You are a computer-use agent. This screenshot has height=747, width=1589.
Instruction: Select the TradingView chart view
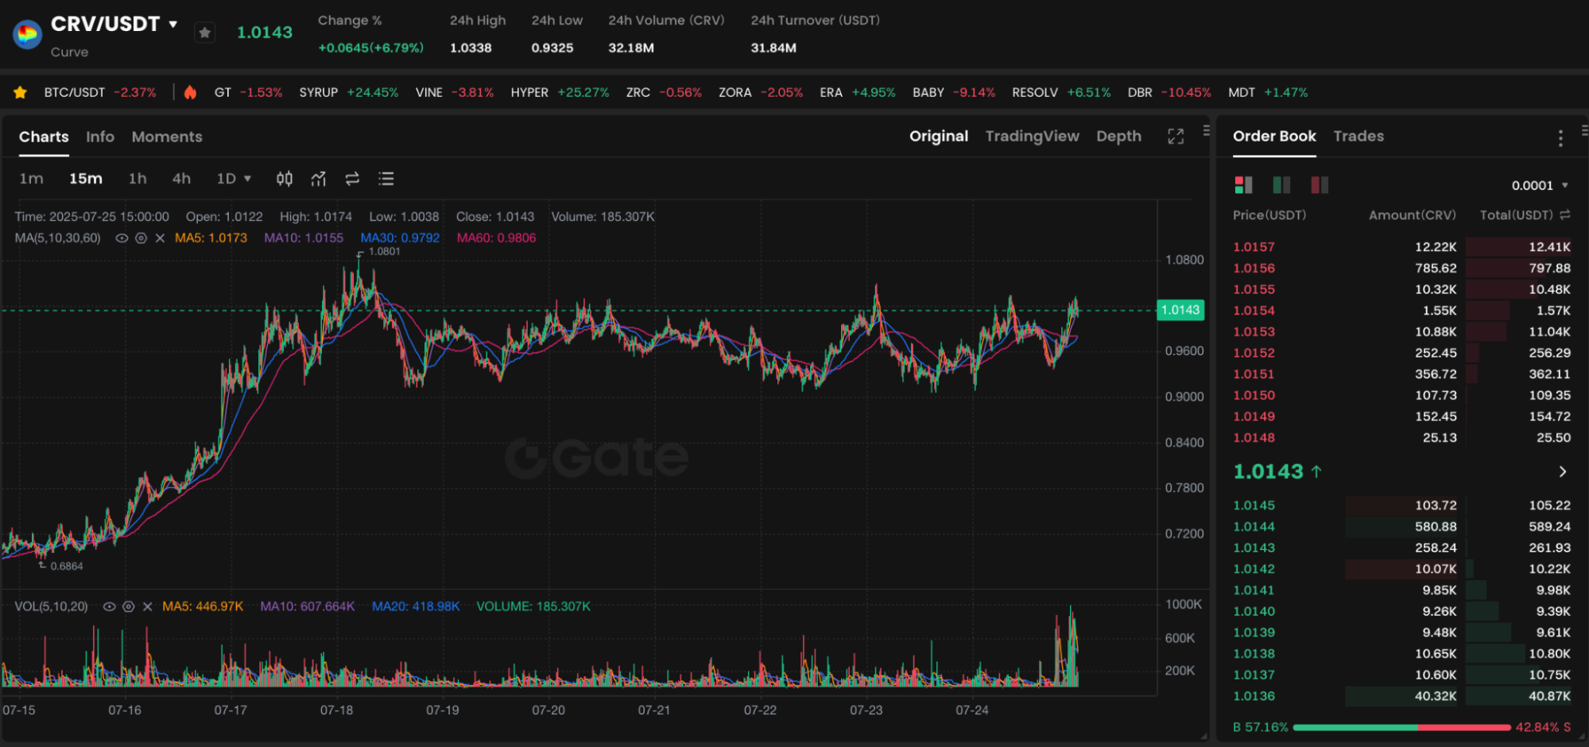click(1032, 136)
